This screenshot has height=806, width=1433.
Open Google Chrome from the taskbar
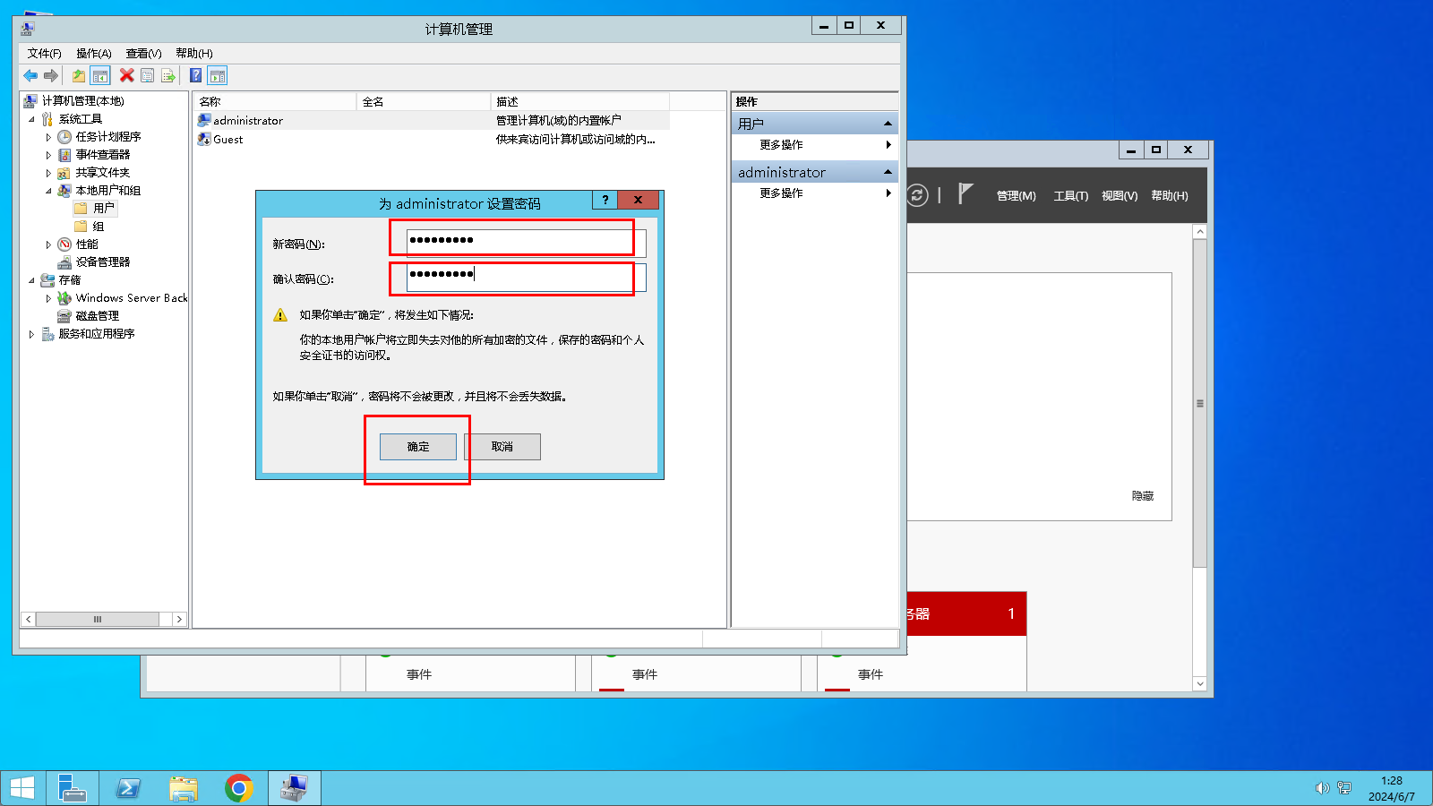click(x=238, y=788)
